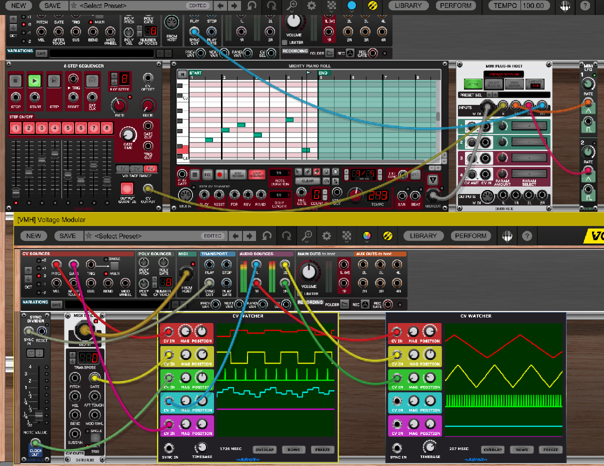Open settings gear in the top toolbar
Image resolution: width=604 pixels, height=466 pixels.
311,5
